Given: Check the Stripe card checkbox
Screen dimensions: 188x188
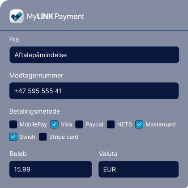Looking at the screenshot, I should [x=43, y=137].
